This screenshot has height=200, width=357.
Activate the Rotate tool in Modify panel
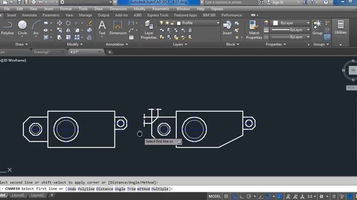tap(68, 23)
